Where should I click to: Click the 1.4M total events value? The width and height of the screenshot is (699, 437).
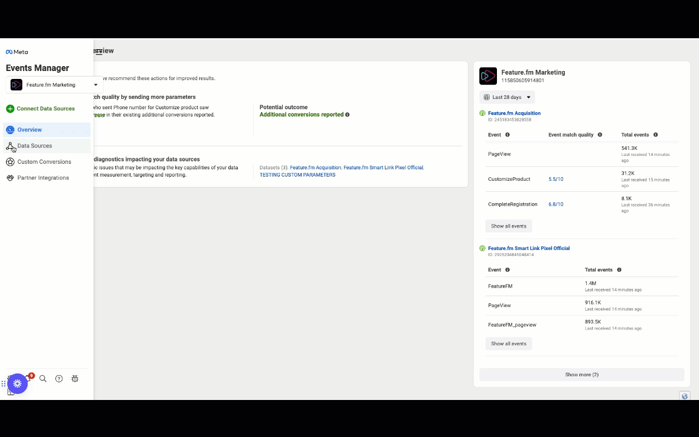[x=590, y=283]
